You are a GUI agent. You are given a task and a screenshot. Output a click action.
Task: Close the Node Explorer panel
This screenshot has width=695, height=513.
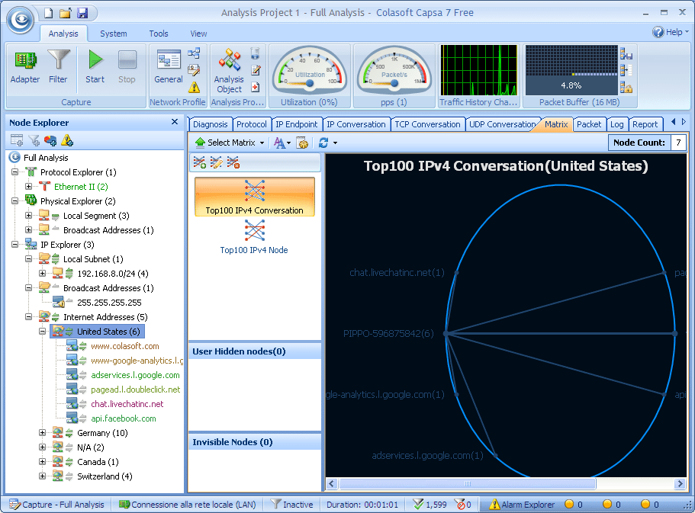coord(175,122)
